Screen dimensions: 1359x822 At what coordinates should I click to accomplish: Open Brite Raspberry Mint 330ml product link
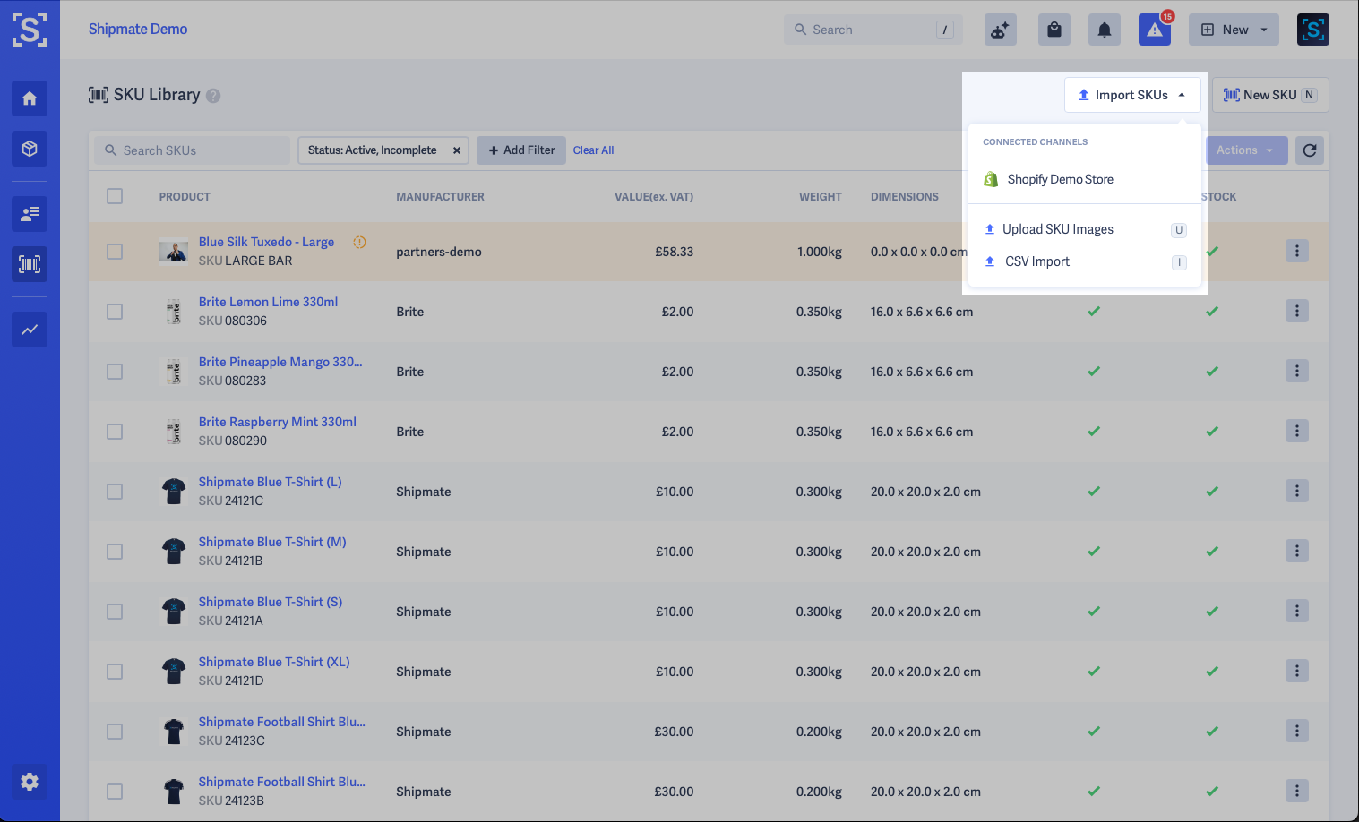coord(277,422)
